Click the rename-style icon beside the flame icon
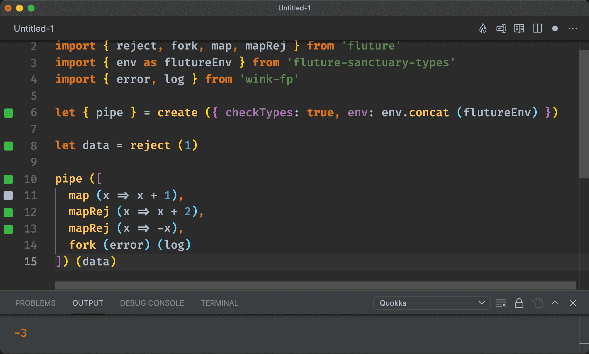Screen dimensions: 589x354 501,28
